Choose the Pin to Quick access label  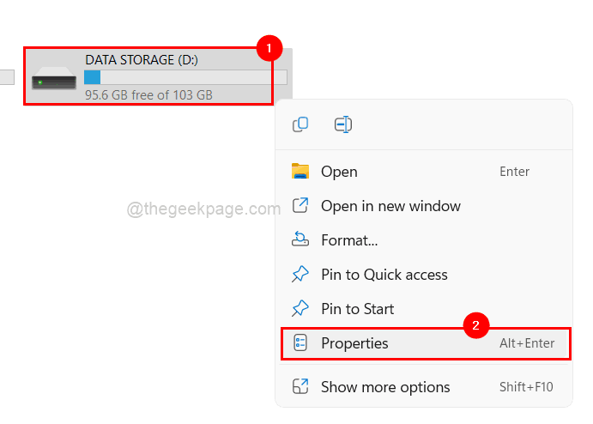pyautogui.click(x=384, y=275)
